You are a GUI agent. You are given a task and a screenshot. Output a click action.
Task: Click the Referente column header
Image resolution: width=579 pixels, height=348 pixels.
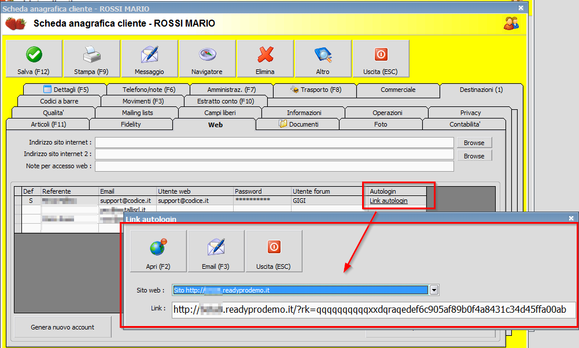pos(70,191)
